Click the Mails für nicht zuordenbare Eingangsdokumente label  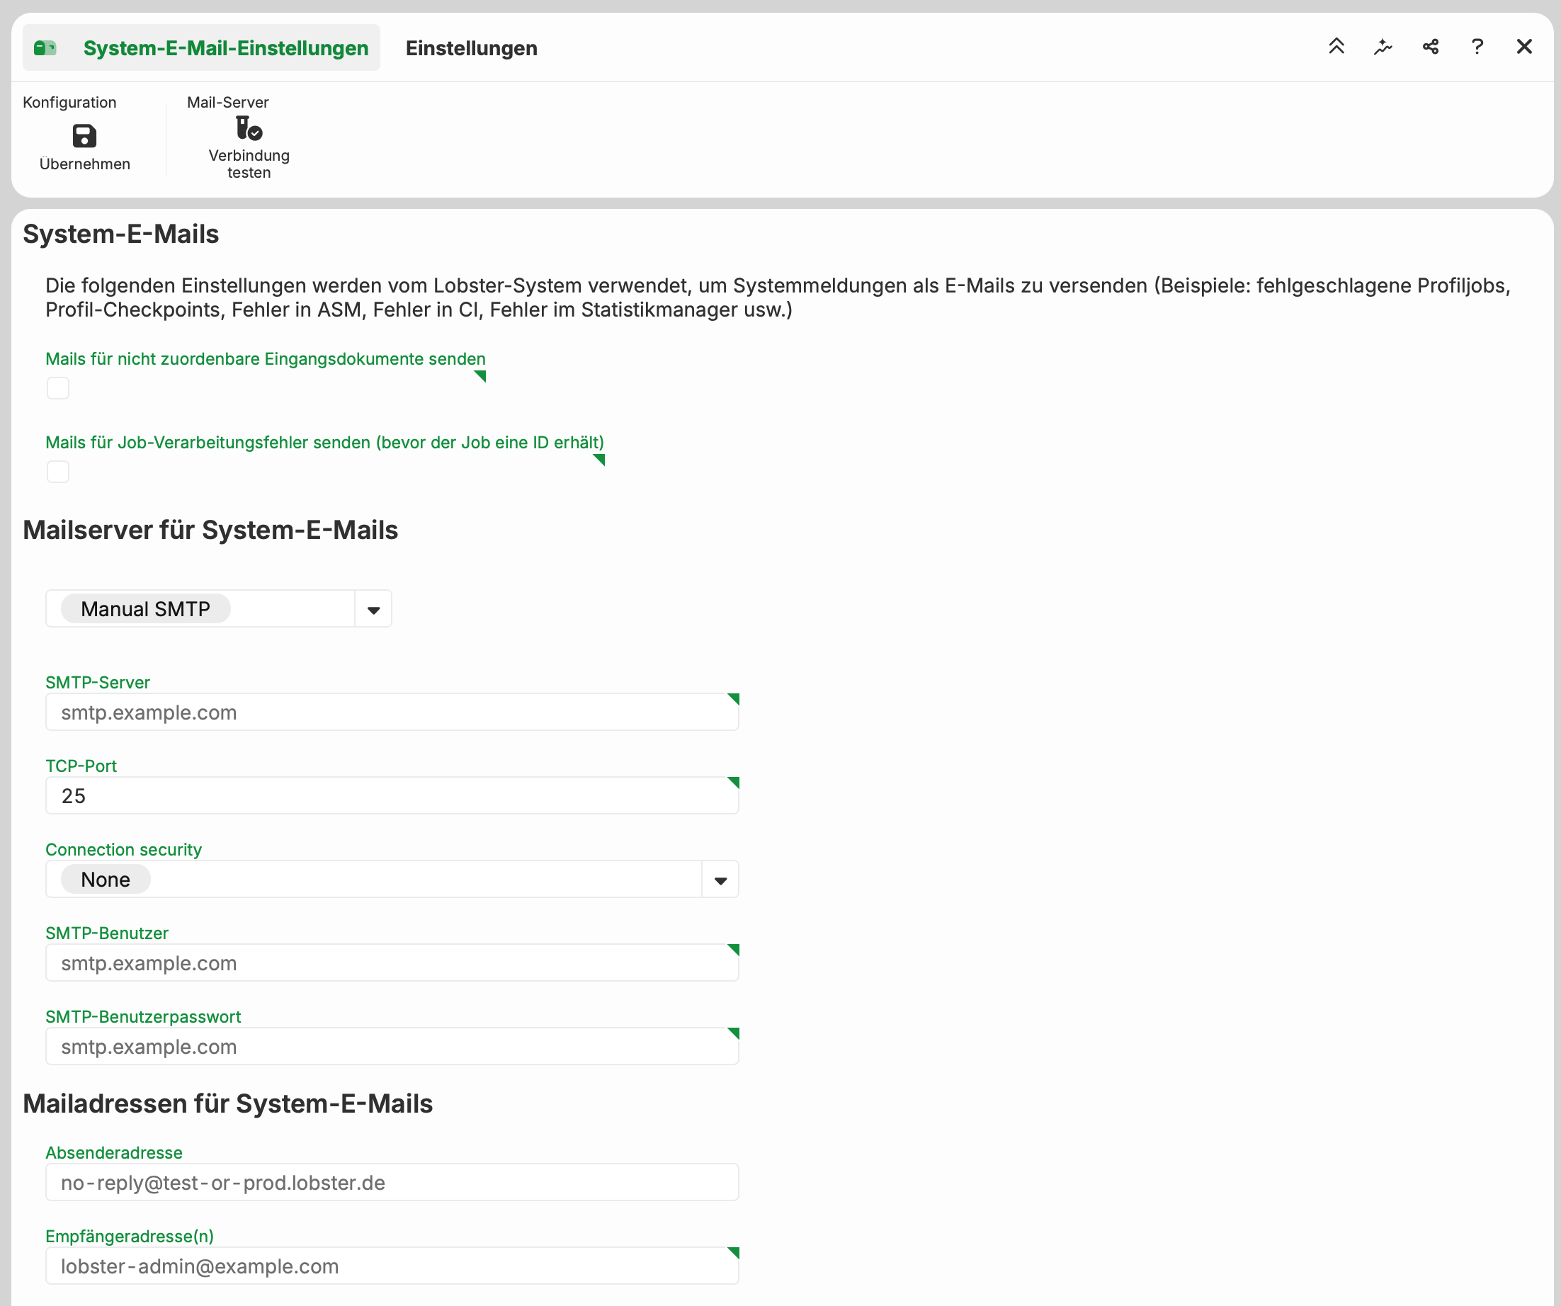pyautogui.click(x=266, y=358)
